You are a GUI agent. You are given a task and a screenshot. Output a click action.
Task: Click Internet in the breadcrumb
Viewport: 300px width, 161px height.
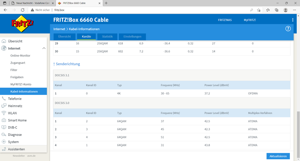pos(59,29)
